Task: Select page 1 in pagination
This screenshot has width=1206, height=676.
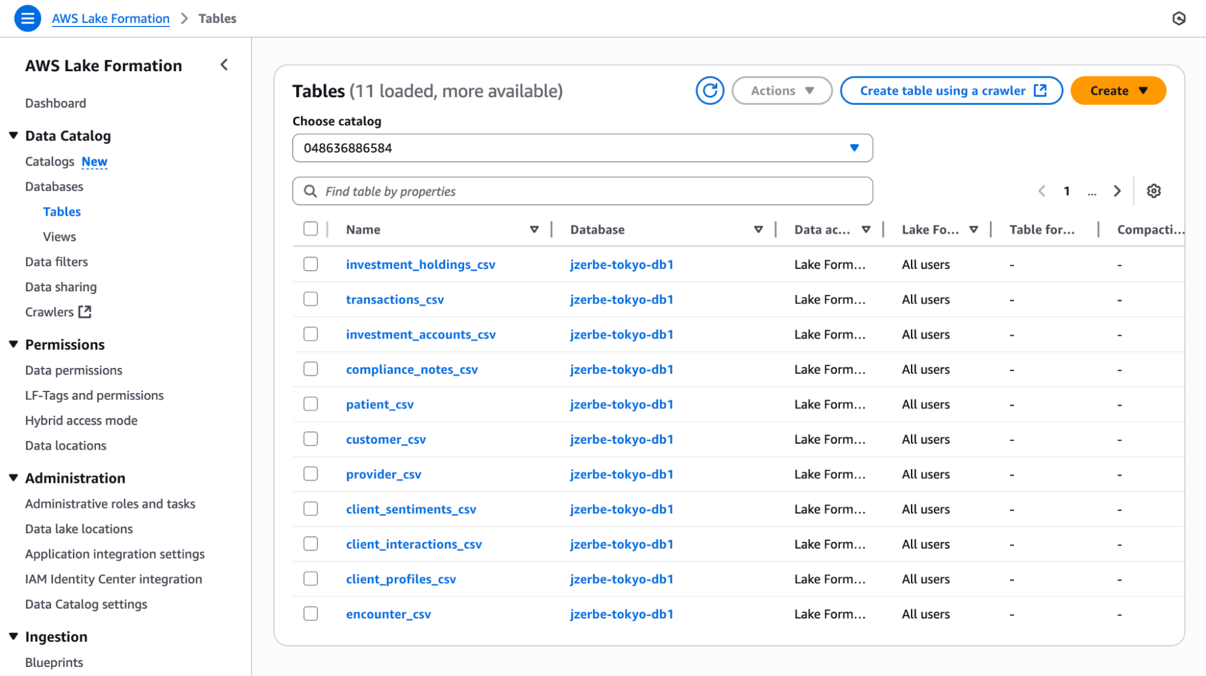Action: (1067, 191)
